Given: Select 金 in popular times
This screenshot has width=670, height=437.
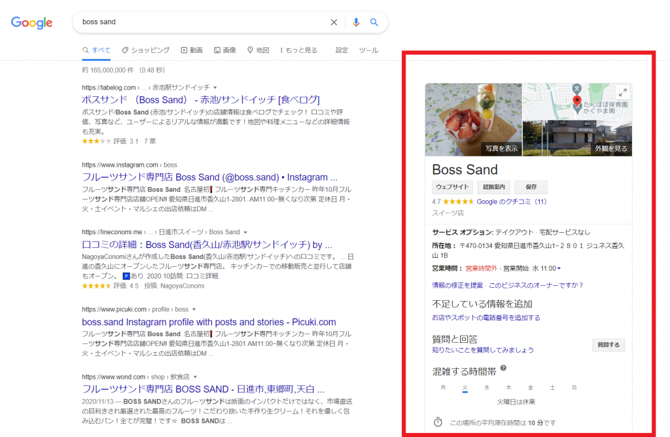Looking at the screenshot, I should (530, 387).
